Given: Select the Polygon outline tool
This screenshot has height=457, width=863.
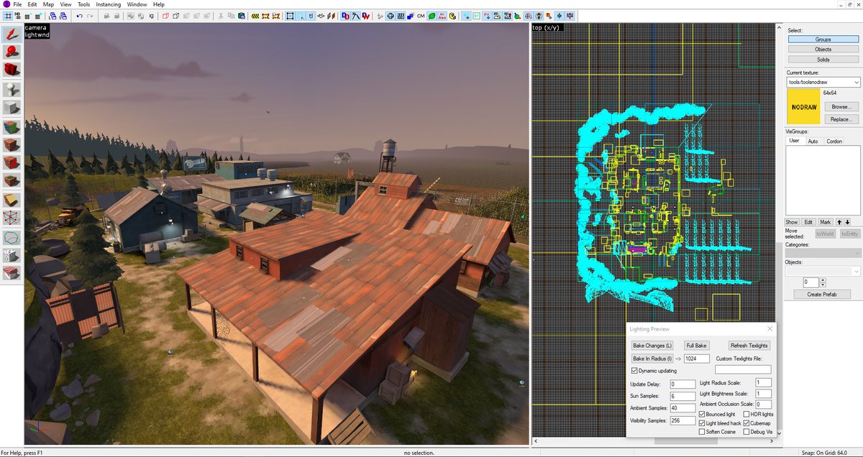Looking at the screenshot, I should 12,236.
